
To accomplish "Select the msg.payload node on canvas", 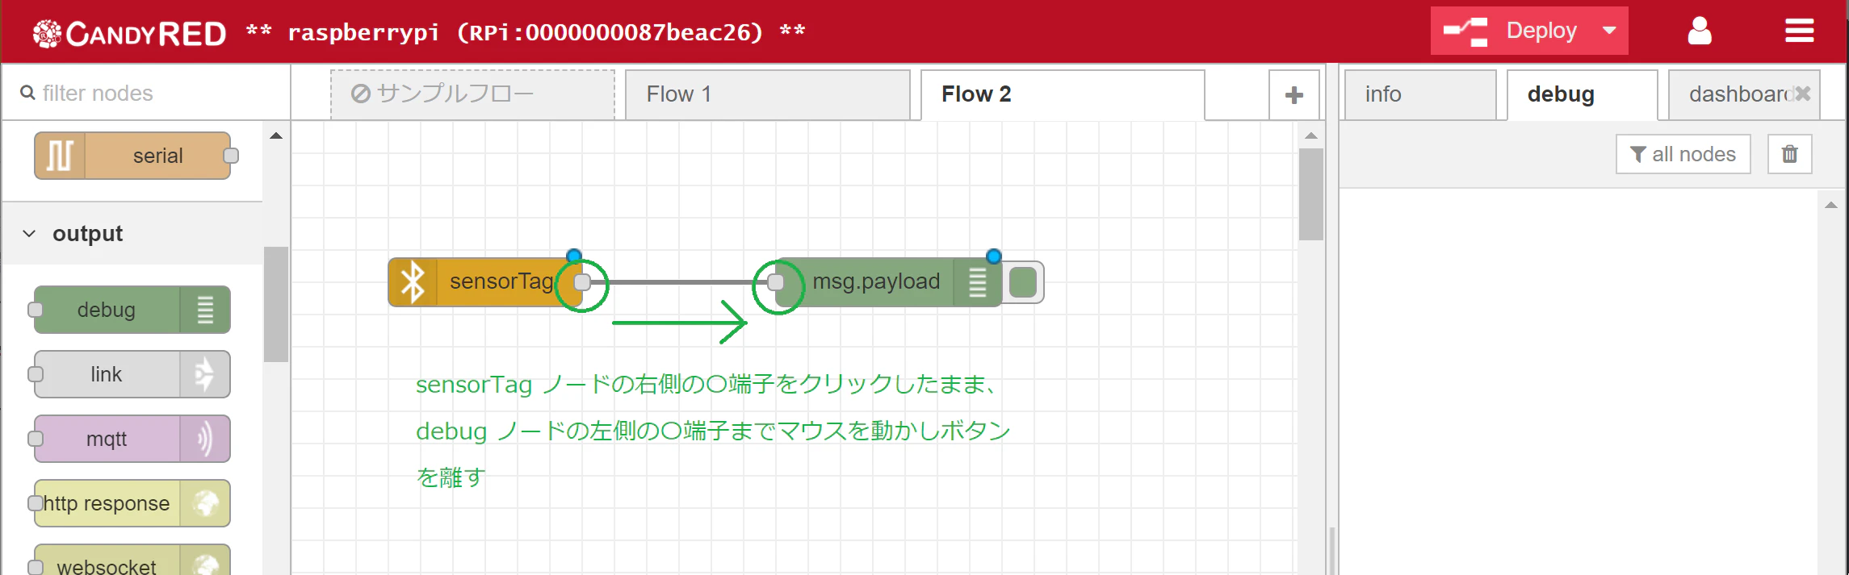I will 888,282.
